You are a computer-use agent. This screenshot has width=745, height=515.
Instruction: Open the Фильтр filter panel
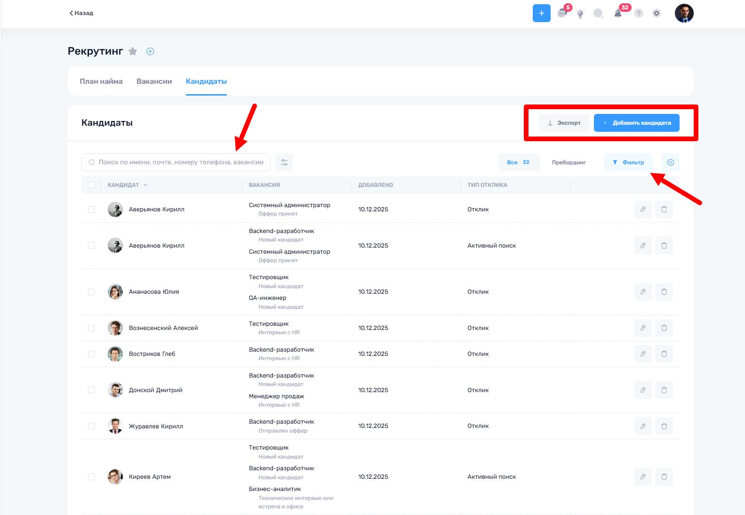coord(628,162)
